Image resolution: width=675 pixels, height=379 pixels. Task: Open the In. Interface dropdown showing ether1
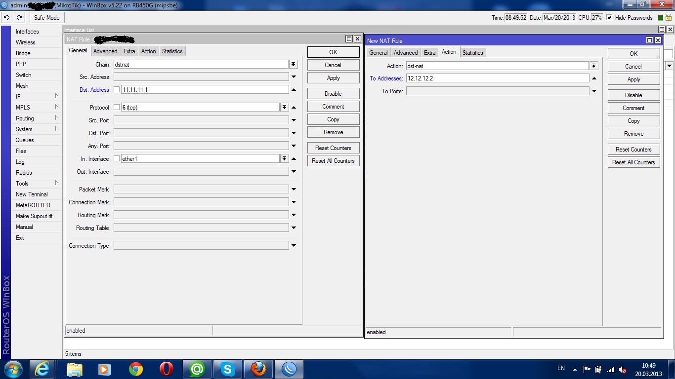(285, 159)
